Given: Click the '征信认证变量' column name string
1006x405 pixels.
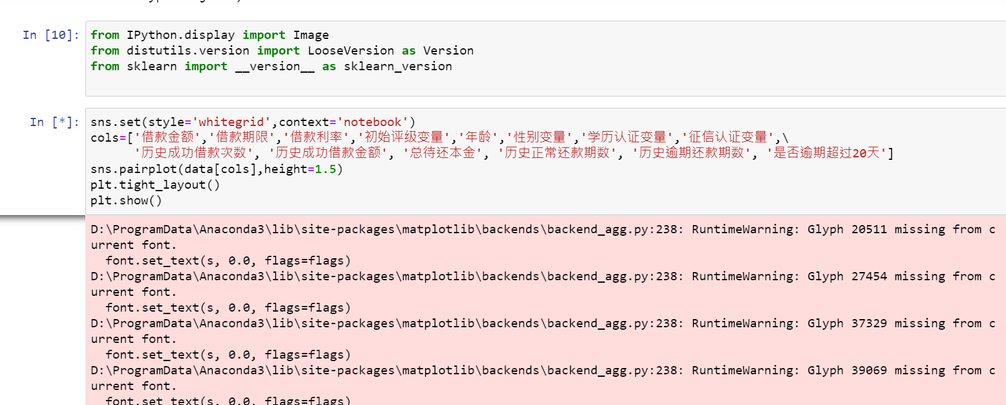Looking at the screenshot, I should (x=728, y=137).
